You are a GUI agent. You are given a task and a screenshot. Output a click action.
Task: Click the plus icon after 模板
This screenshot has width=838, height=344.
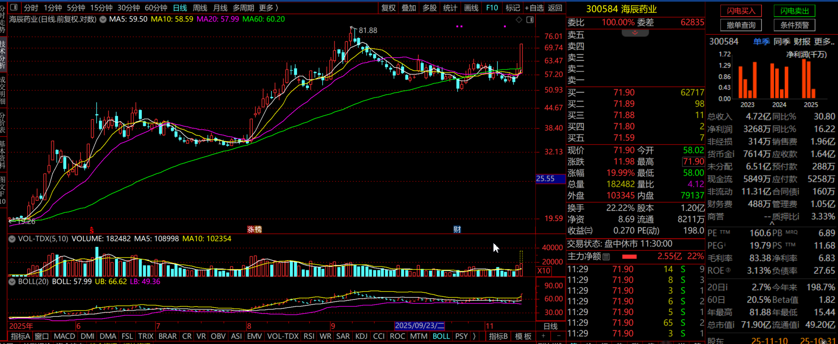[x=543, y=336]
